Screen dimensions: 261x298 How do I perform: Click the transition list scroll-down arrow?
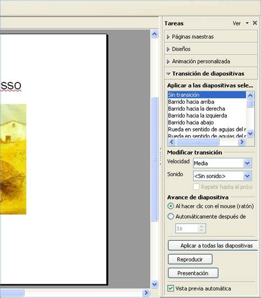(250, 133)
